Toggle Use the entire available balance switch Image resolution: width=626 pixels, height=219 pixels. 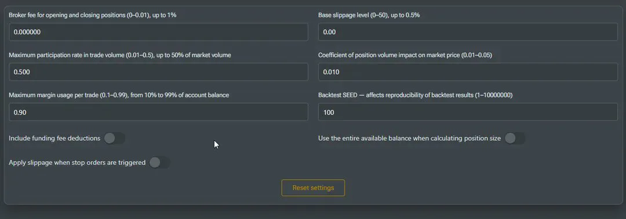coord(515,138)
